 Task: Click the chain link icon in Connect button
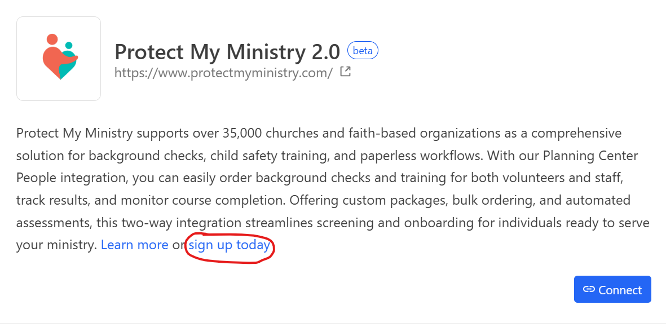589,289
